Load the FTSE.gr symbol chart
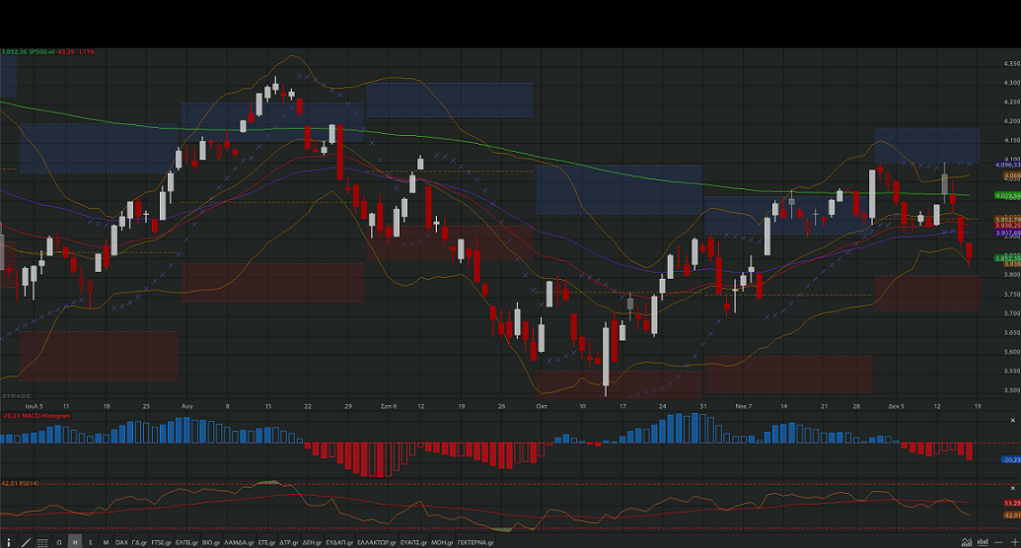 (x=162, y=542)
